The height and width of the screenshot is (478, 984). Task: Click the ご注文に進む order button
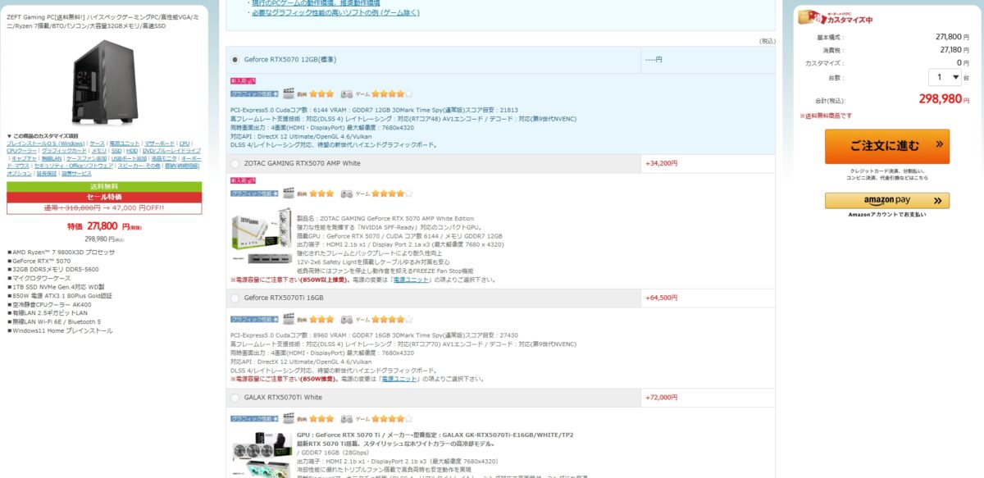[886, 146]
